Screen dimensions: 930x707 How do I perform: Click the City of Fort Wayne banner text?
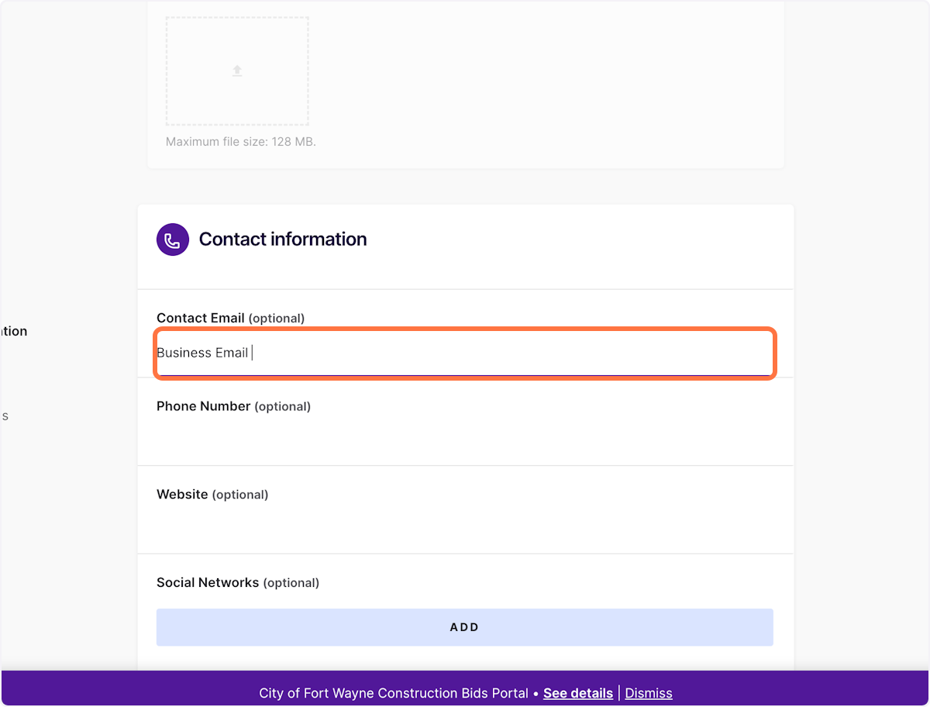pyautogui.click(x=394, y=693)
